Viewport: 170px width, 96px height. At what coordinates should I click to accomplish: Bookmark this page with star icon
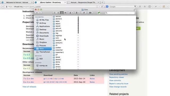point(97,6)
